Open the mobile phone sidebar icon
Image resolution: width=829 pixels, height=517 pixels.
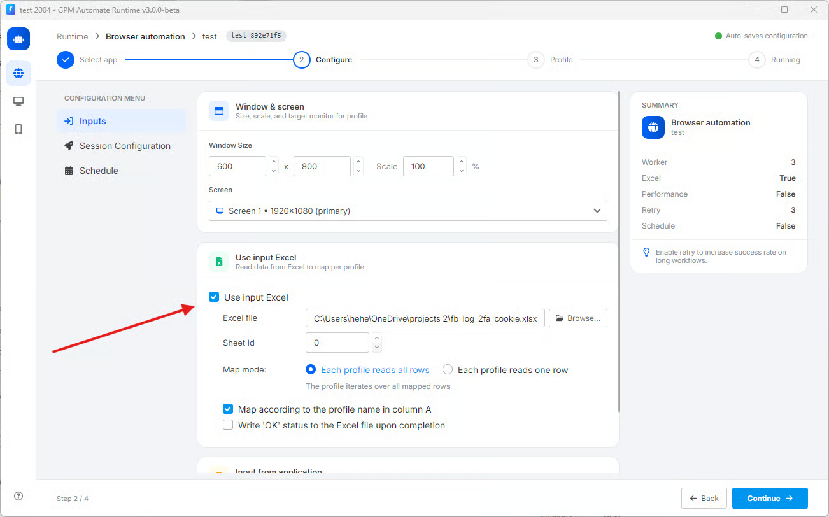click(18, 129)
